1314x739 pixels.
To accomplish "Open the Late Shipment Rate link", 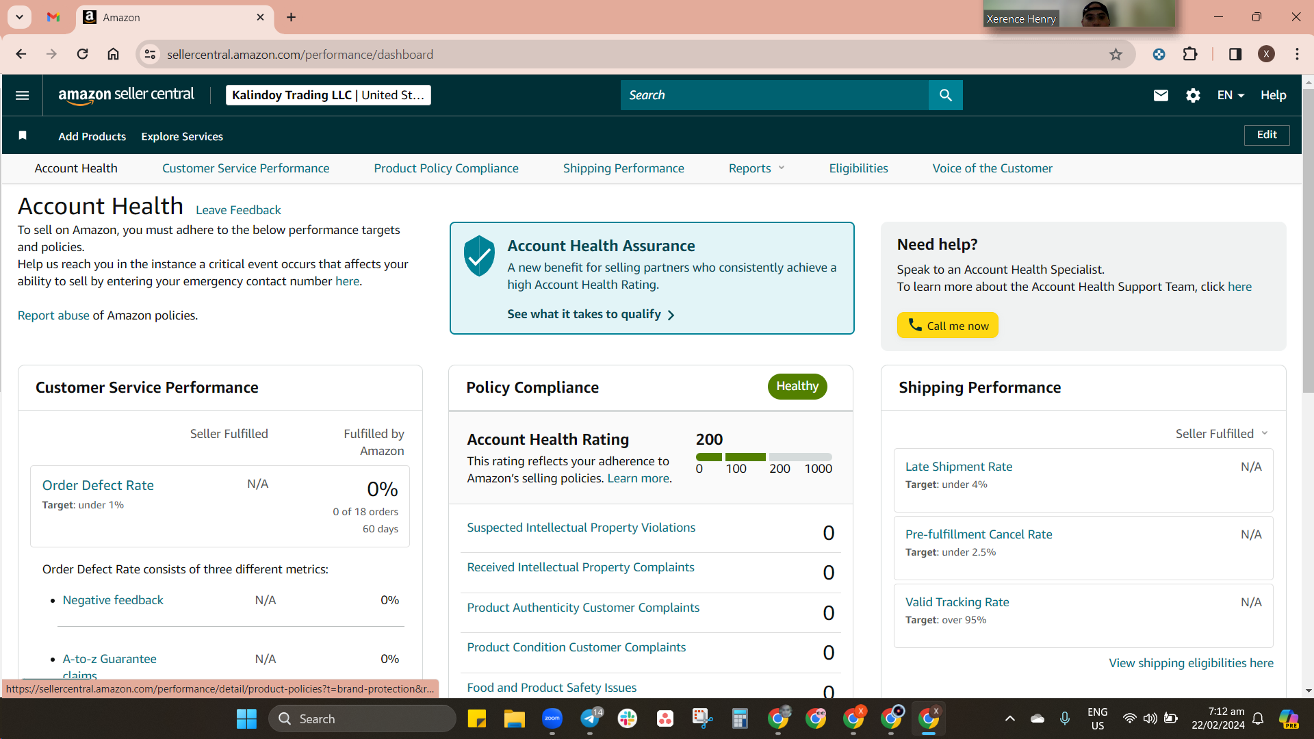I will point(959,467).
